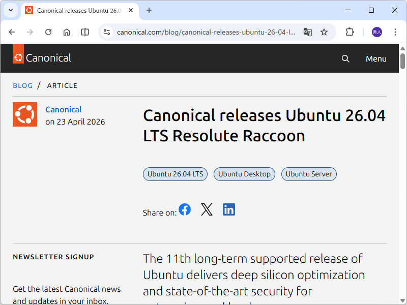
Task: Click inside the address bar
Action: click(x=203, y=32)
